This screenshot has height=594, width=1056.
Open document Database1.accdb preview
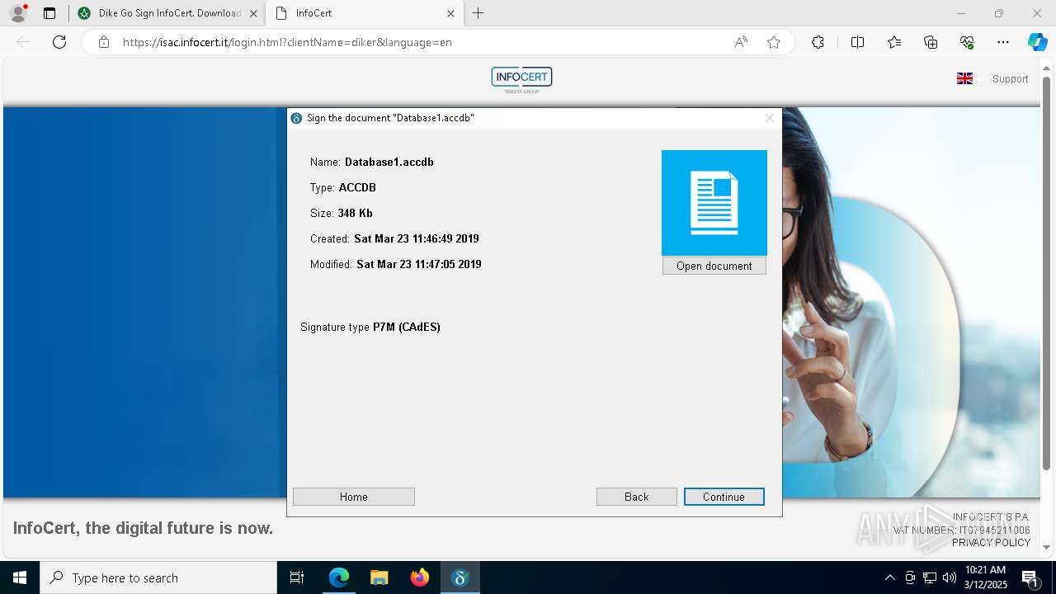[714, 266]
